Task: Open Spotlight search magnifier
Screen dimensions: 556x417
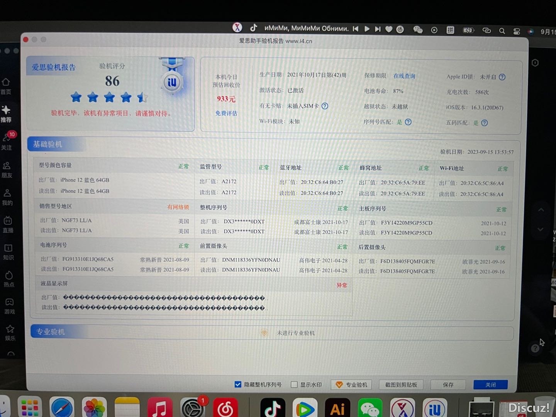Action: click(502, 31)
